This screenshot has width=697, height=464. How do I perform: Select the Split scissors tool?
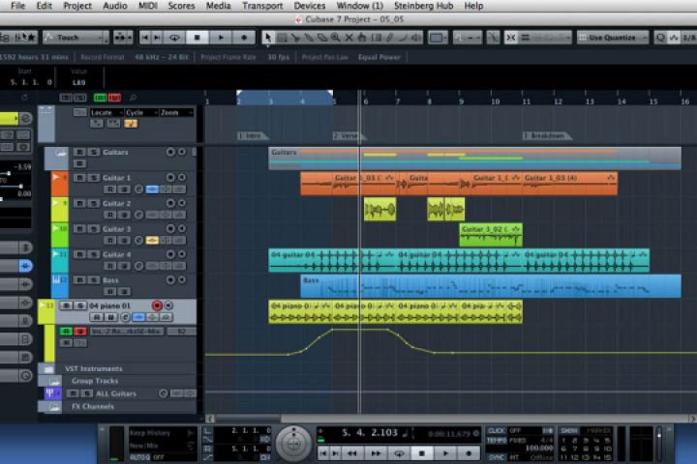click(295, 38)
